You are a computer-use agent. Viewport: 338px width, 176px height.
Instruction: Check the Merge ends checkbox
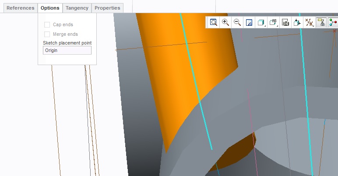47,34
